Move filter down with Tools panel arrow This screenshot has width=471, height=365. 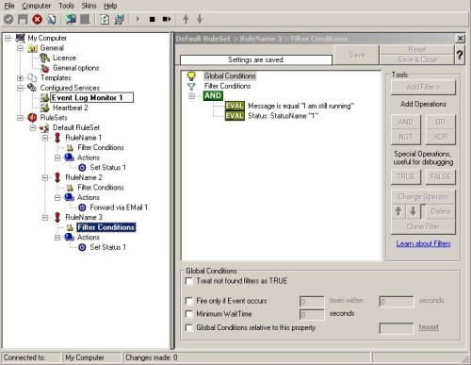[x=414, y=211]
